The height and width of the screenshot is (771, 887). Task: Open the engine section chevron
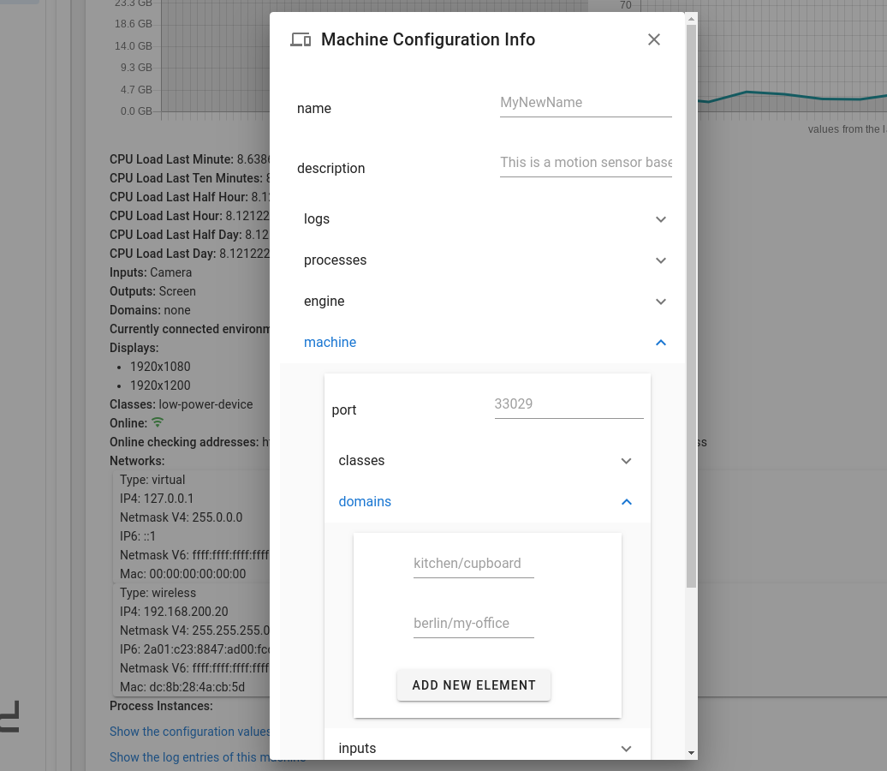click(x=660, y=302)
